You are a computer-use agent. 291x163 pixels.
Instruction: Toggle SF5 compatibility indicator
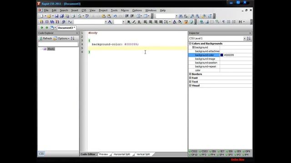point(229,155)
